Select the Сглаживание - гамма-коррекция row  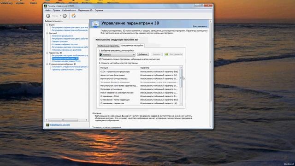coord(139,100)
